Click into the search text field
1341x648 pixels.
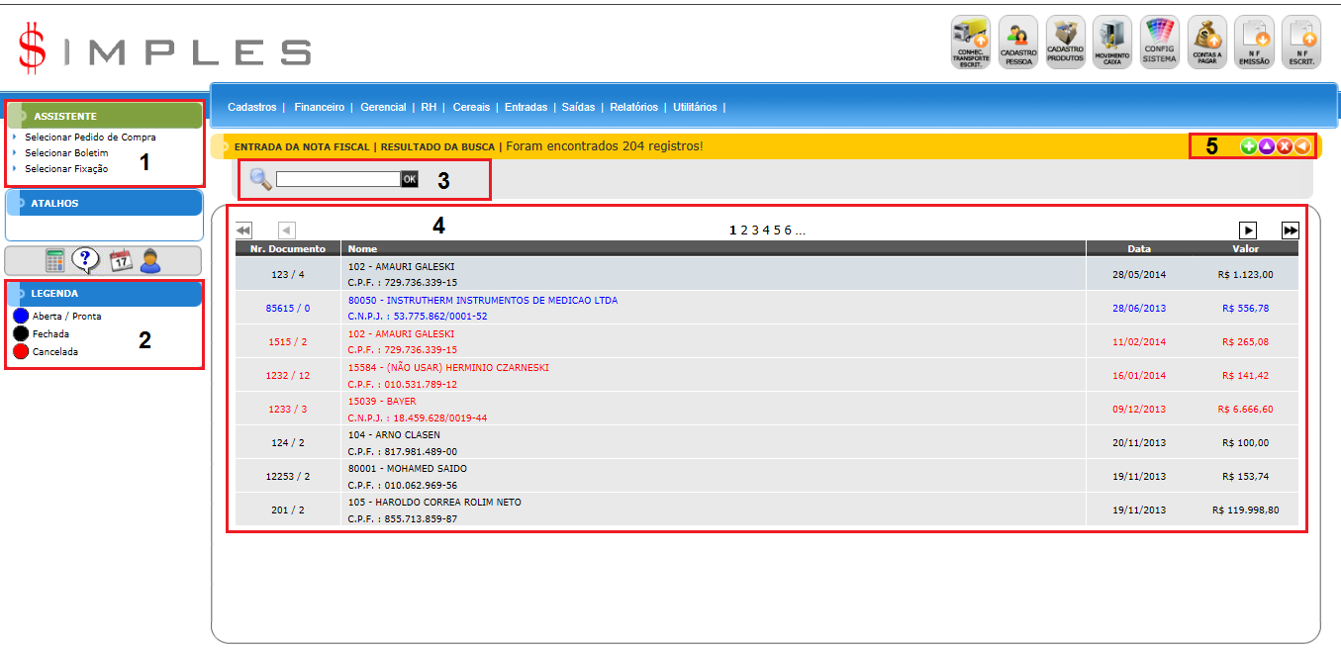337,179
